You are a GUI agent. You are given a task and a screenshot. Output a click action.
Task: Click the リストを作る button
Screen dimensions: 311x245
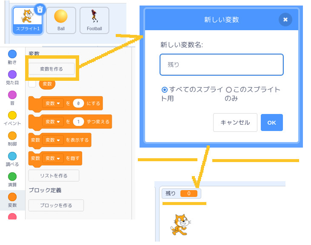click(x=54, y=176)
